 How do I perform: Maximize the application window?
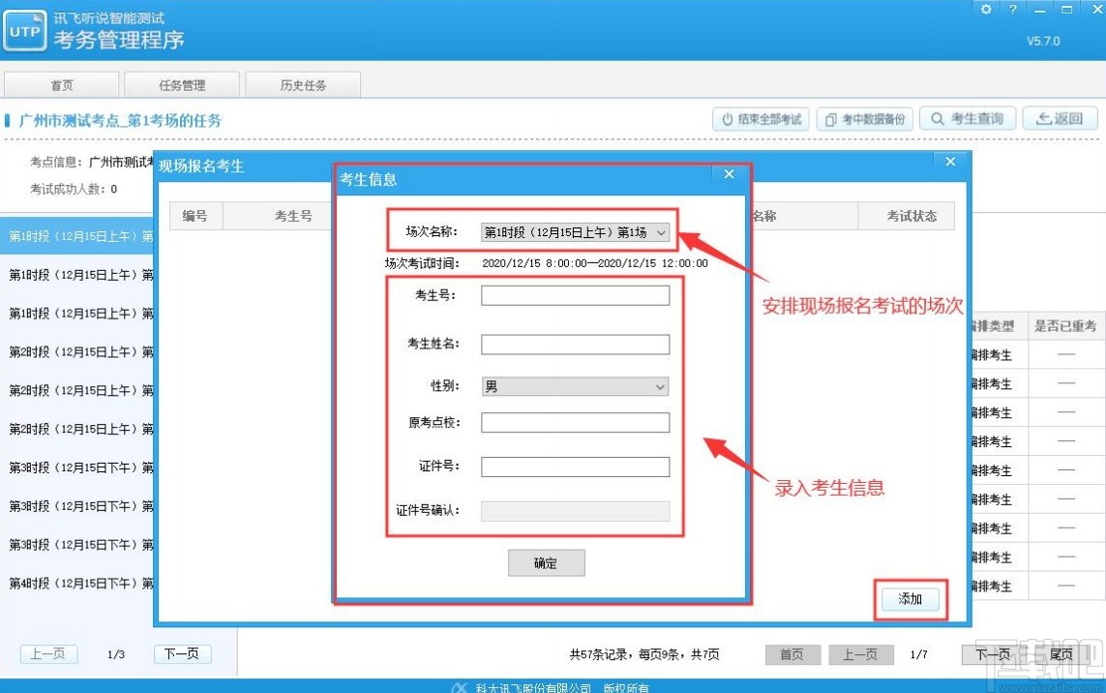pyautogui.click(x=1066, y=9)
